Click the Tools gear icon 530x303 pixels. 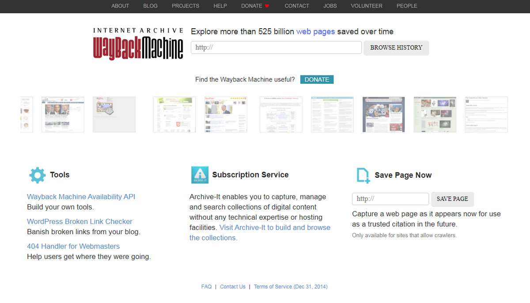point(37,175)
